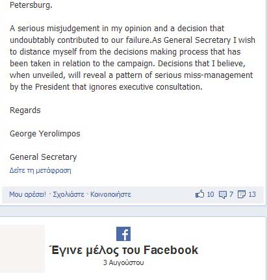The width and height of the screenshot is (267, 280).
Task: Click the grey action bar below the post
Action: click(133, 194)
